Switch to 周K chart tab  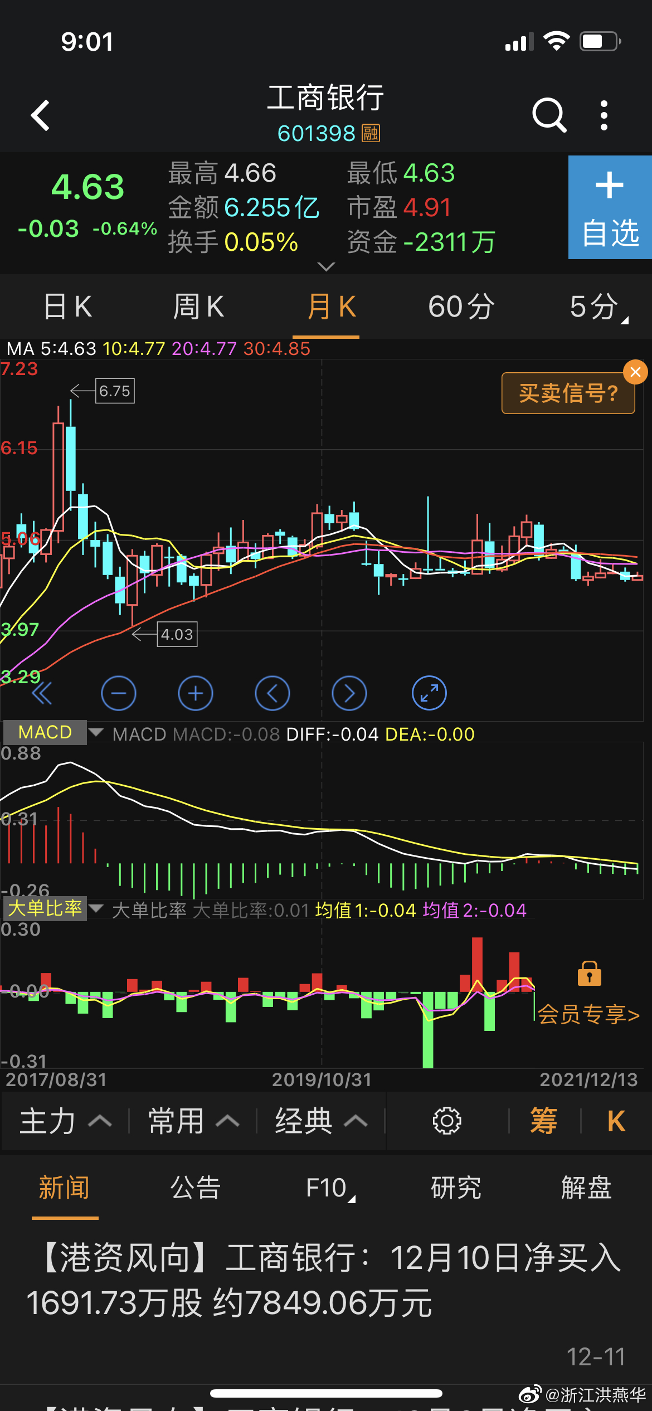pyautogui.click(x=198, y=306)
